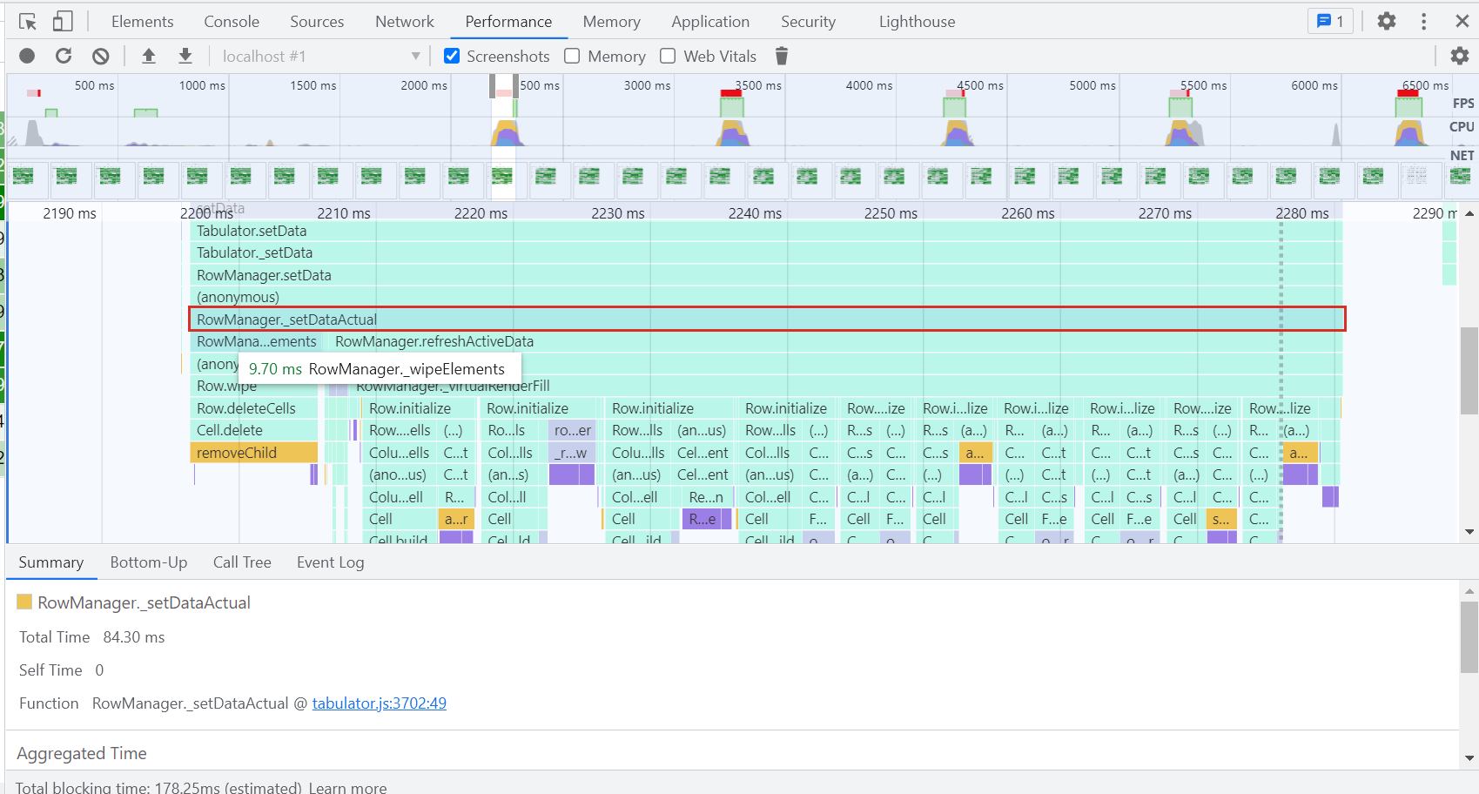Go to the Application tab
The width and height of the screenshot is (1479, 794).
point(710,21)
